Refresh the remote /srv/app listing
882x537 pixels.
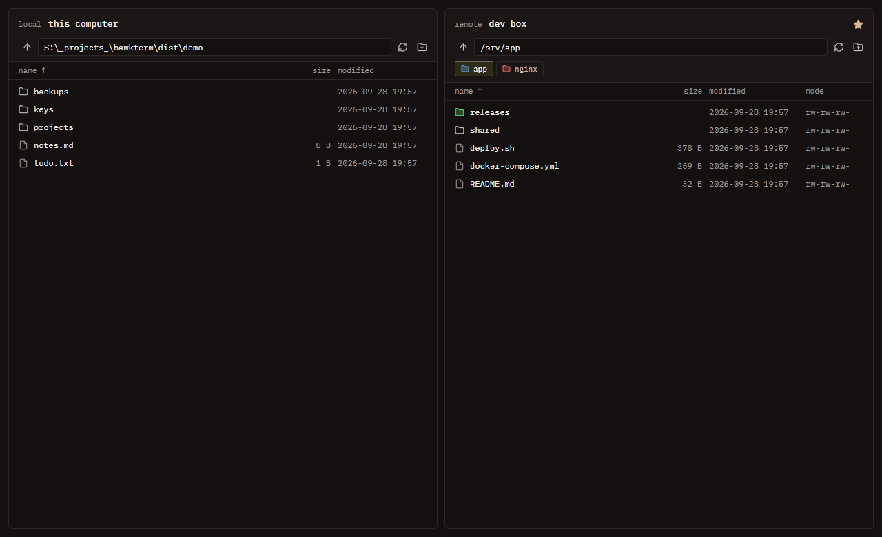point(839,48)
